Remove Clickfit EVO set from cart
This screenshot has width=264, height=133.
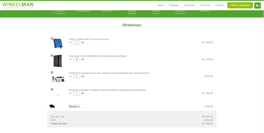point(52,72)
